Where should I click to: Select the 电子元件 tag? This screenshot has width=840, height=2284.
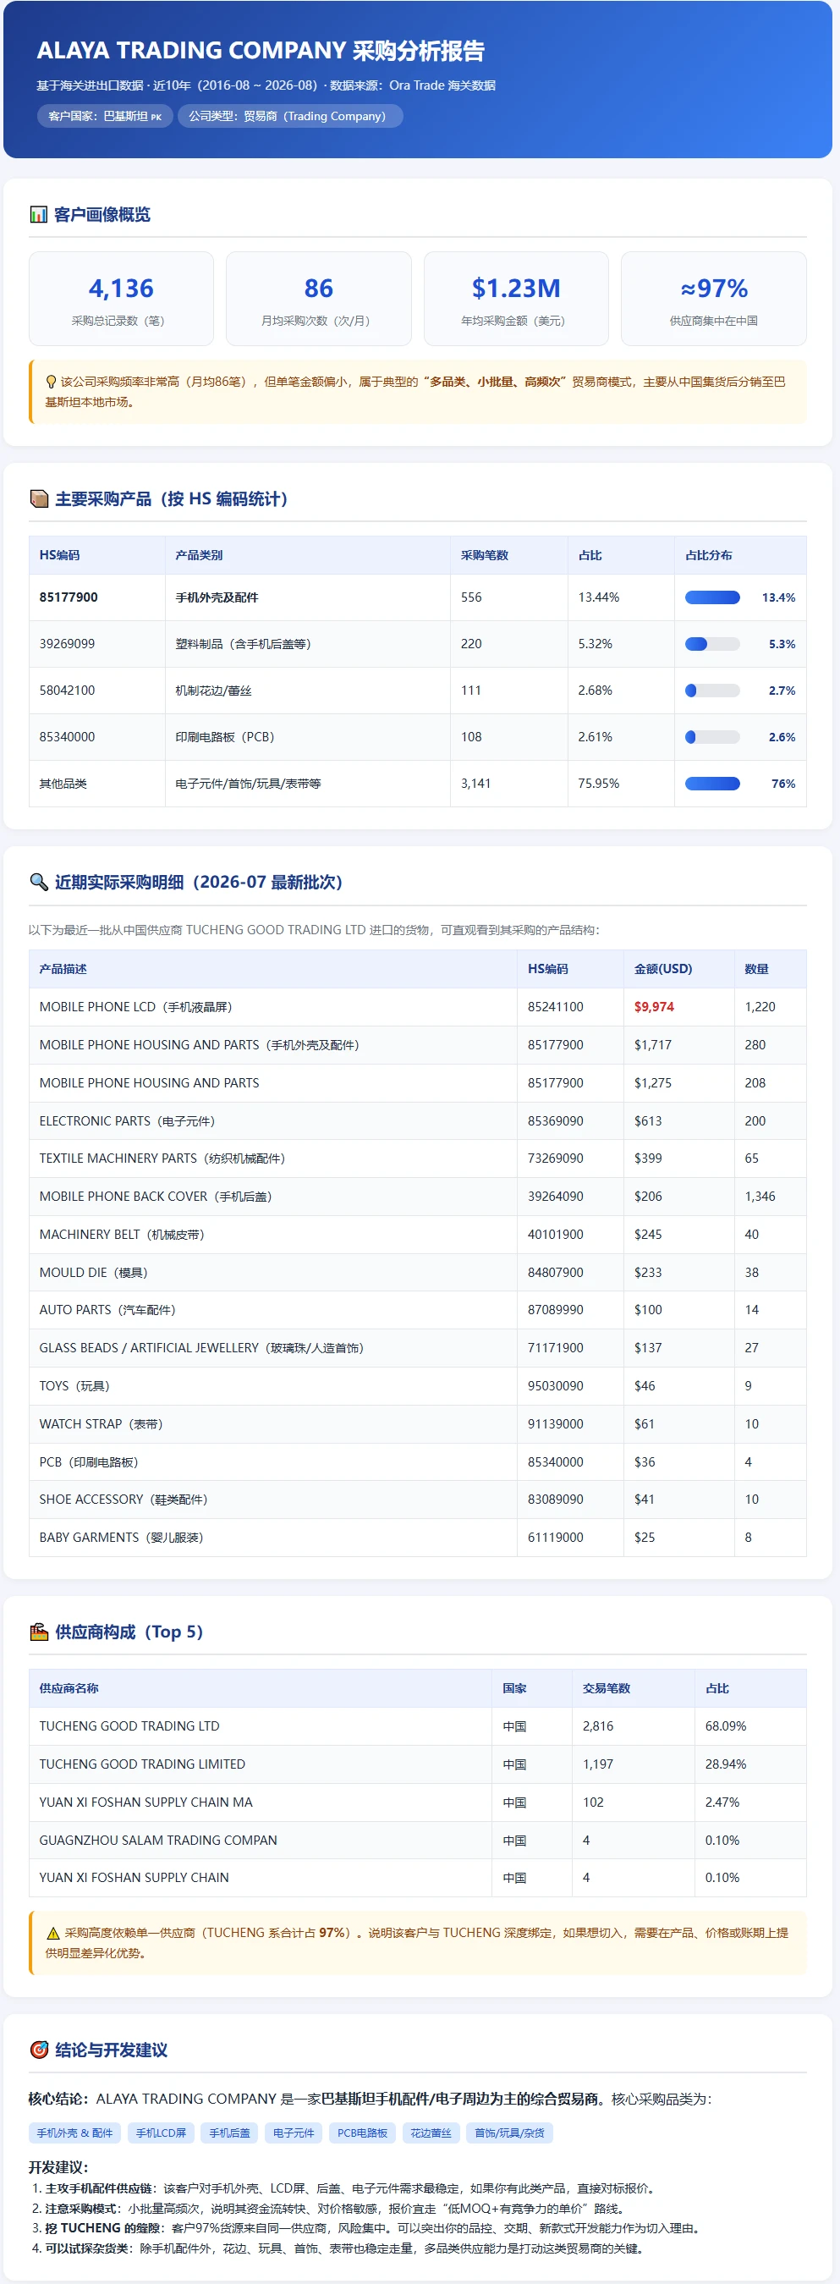pos(294,2133)
